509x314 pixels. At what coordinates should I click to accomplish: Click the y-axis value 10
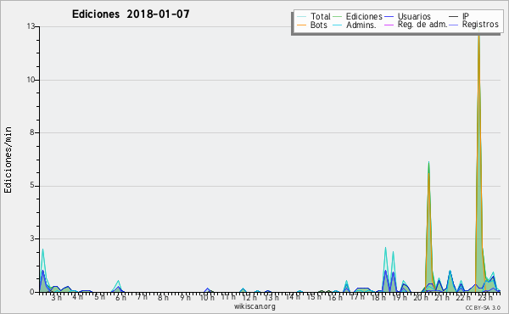pos(31,80)
